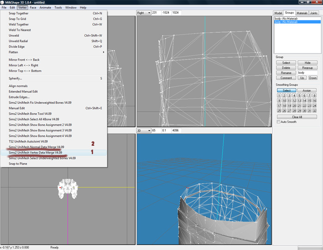Screen dimensions: 323x250
Task: Open the Right viewport view dropdown
Action: [144, 13]
